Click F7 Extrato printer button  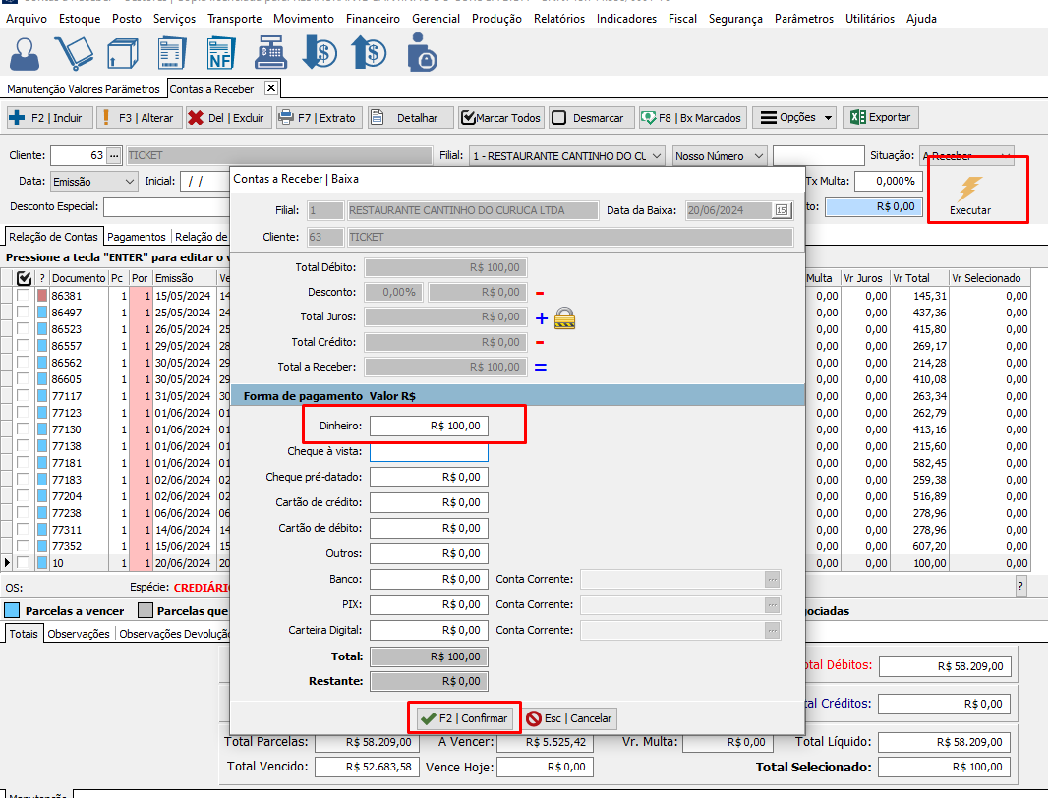tap(320, 118)
